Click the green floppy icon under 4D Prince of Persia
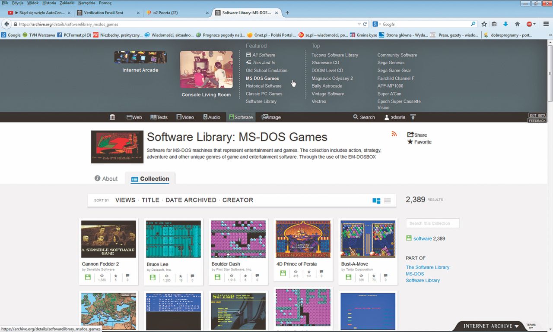Screen dimensions: 553x332 [283, 273]
